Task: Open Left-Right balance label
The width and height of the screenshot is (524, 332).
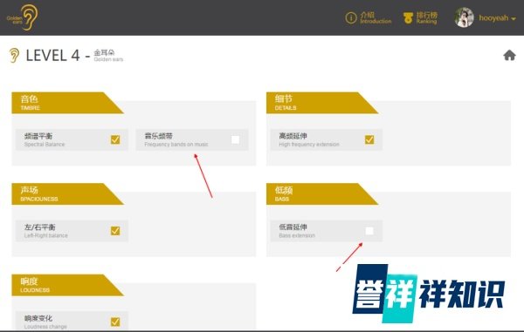Action: [45, 231]
